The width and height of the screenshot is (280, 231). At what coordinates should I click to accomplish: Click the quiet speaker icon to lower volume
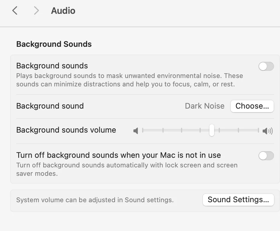(136, 130)
